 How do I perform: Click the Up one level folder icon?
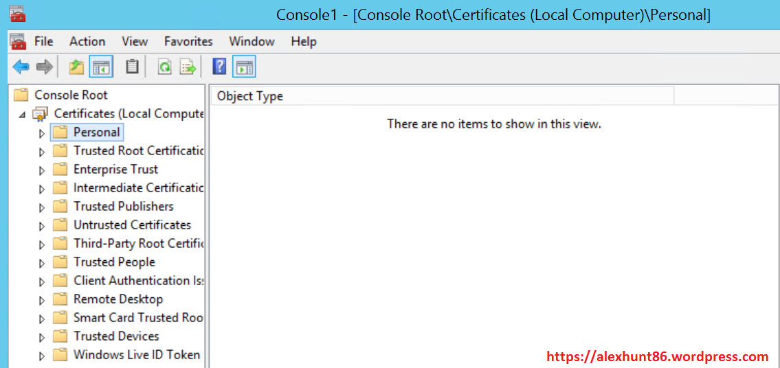76,67
